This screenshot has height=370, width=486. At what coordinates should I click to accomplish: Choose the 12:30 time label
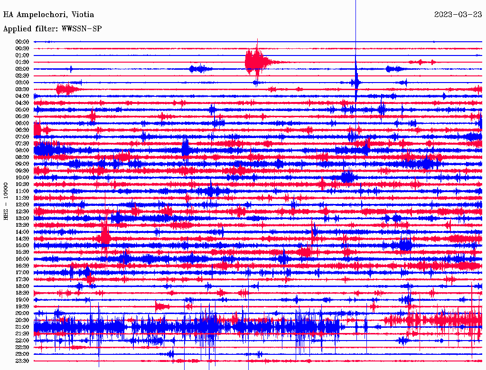click(x=22, y=212)
